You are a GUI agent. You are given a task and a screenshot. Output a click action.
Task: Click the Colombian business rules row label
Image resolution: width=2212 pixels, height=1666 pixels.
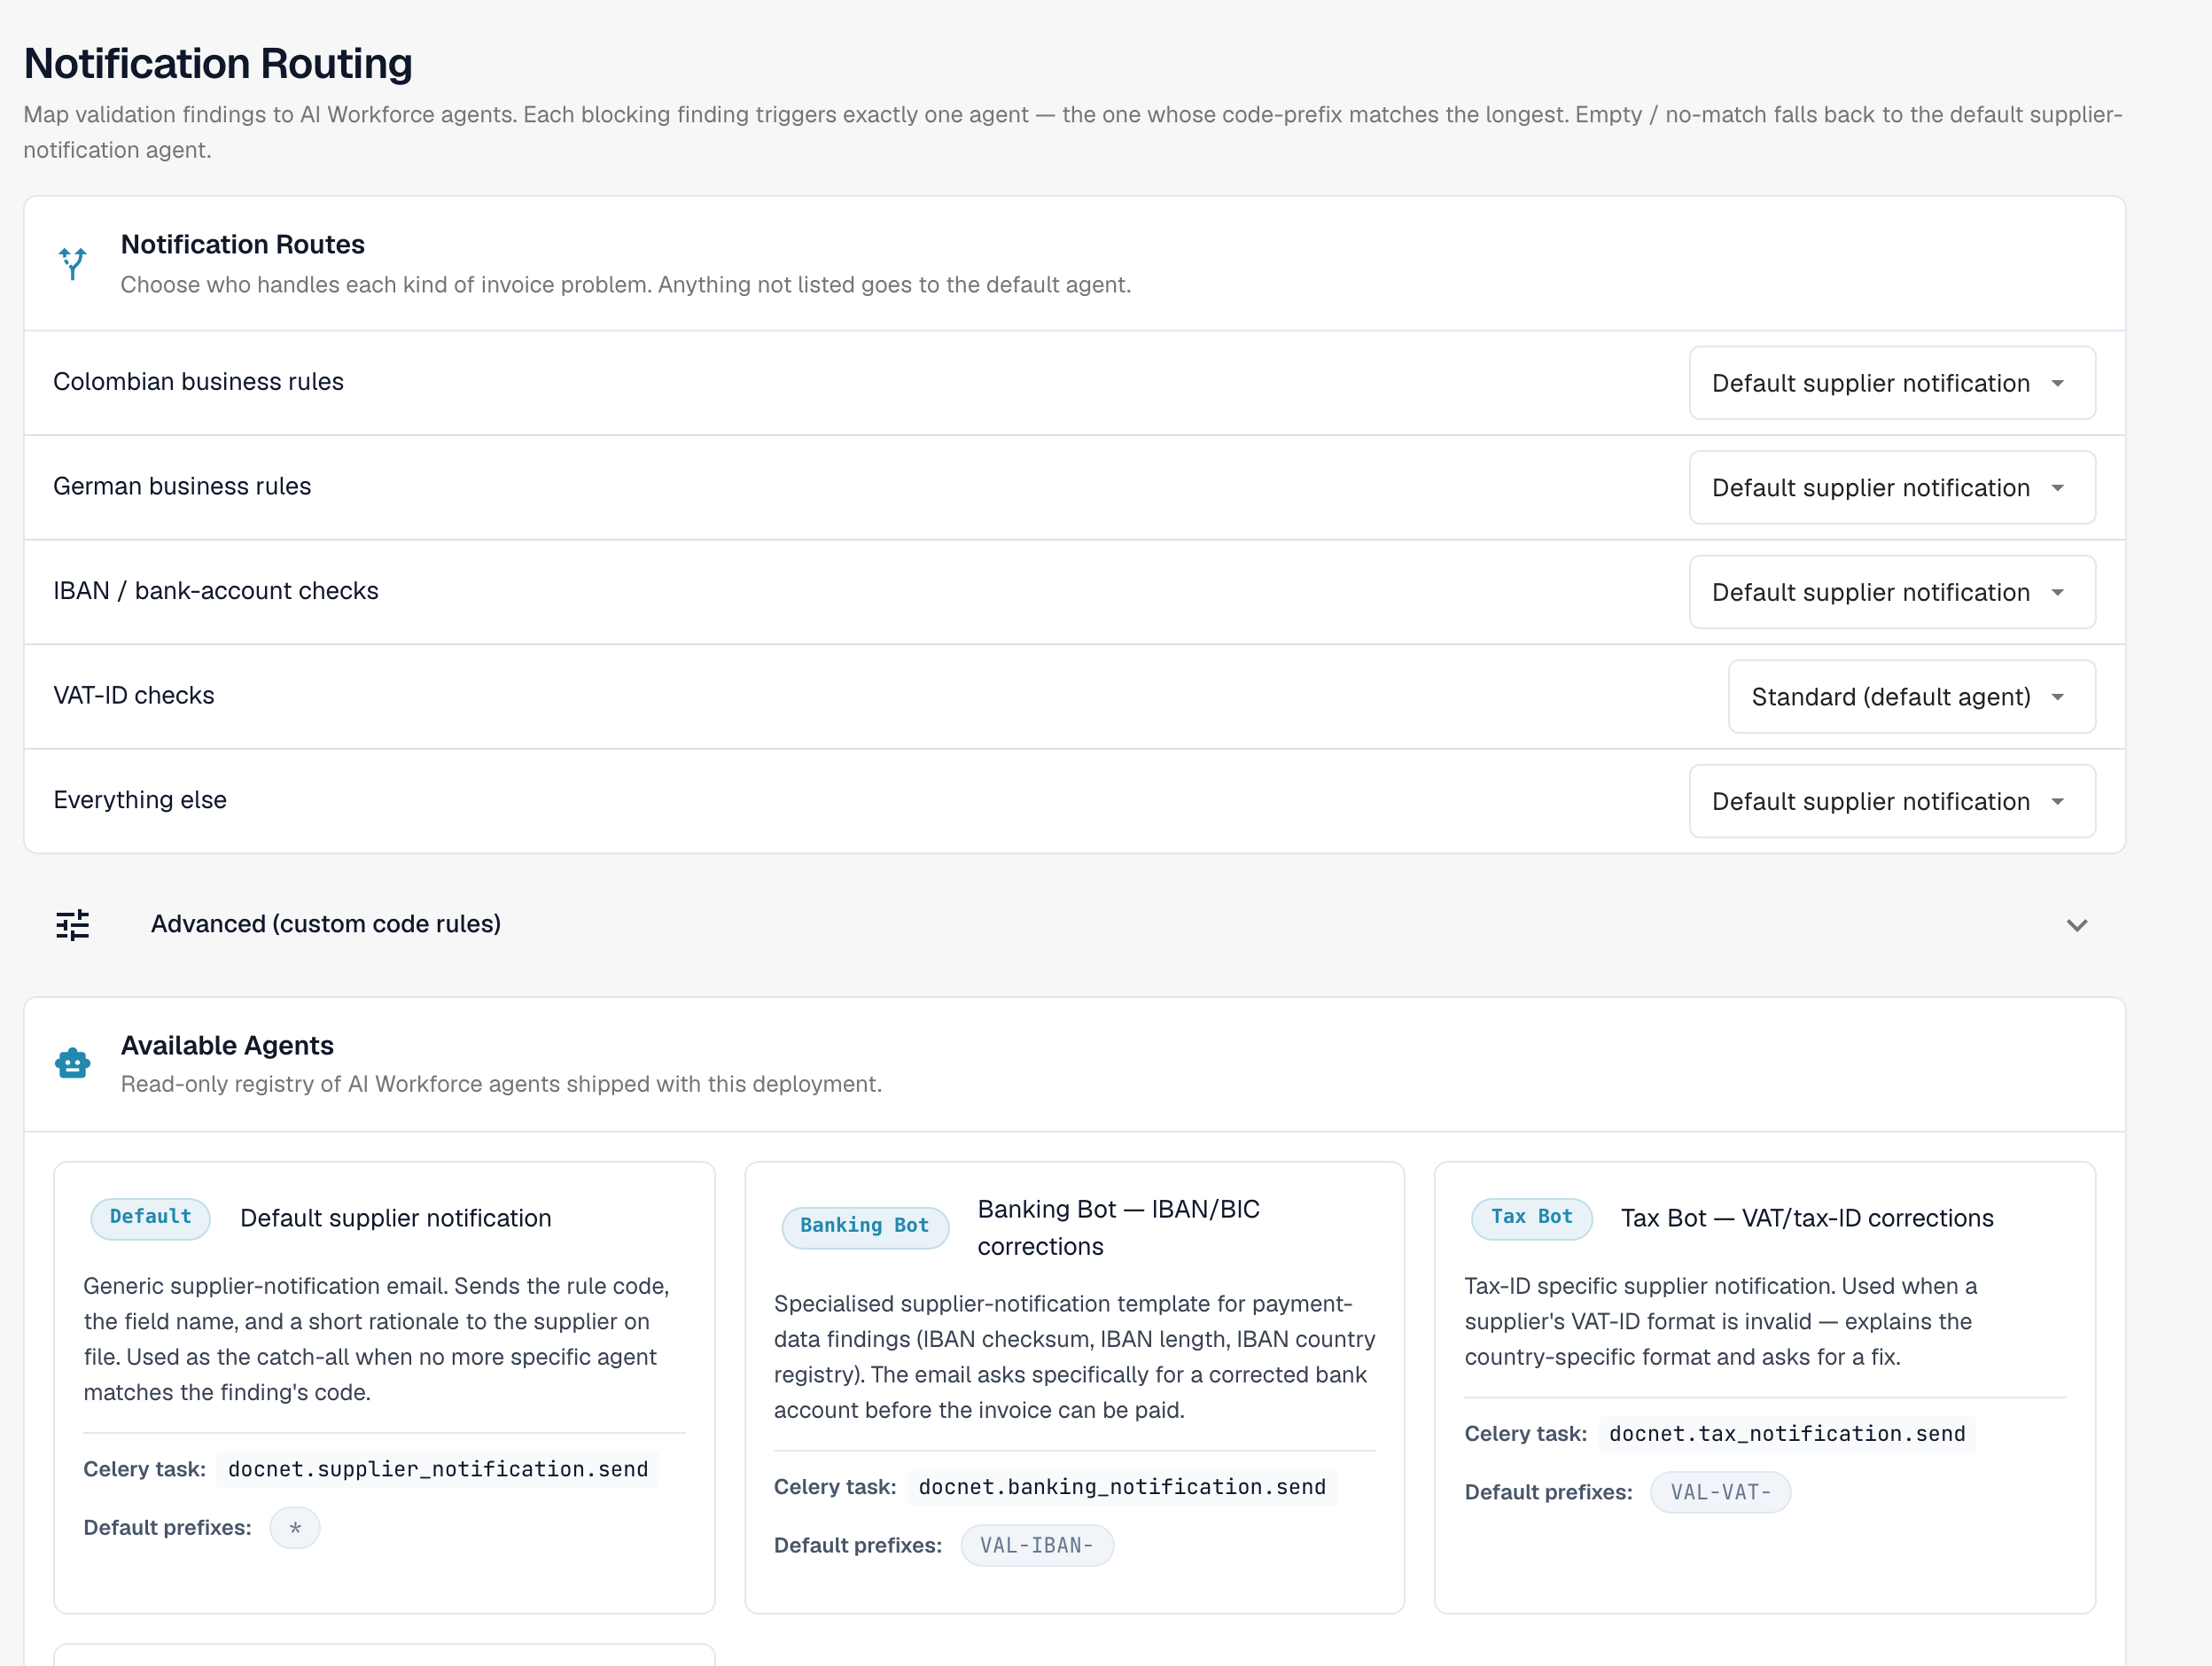coord(198,382)
